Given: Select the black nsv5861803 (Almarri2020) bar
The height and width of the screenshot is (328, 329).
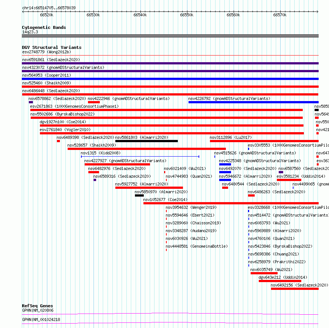Looking at the screenshot, I should (146, 141).
